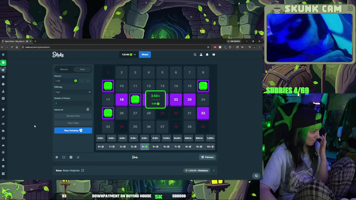
Task: Select keno tile 10
Action: point(122,86)
